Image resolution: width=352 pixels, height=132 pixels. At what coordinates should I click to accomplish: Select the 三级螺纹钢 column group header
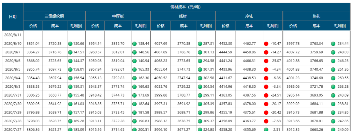click(54, 16)
